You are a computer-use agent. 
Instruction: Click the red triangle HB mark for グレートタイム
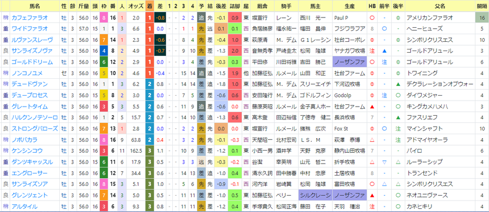372,107
